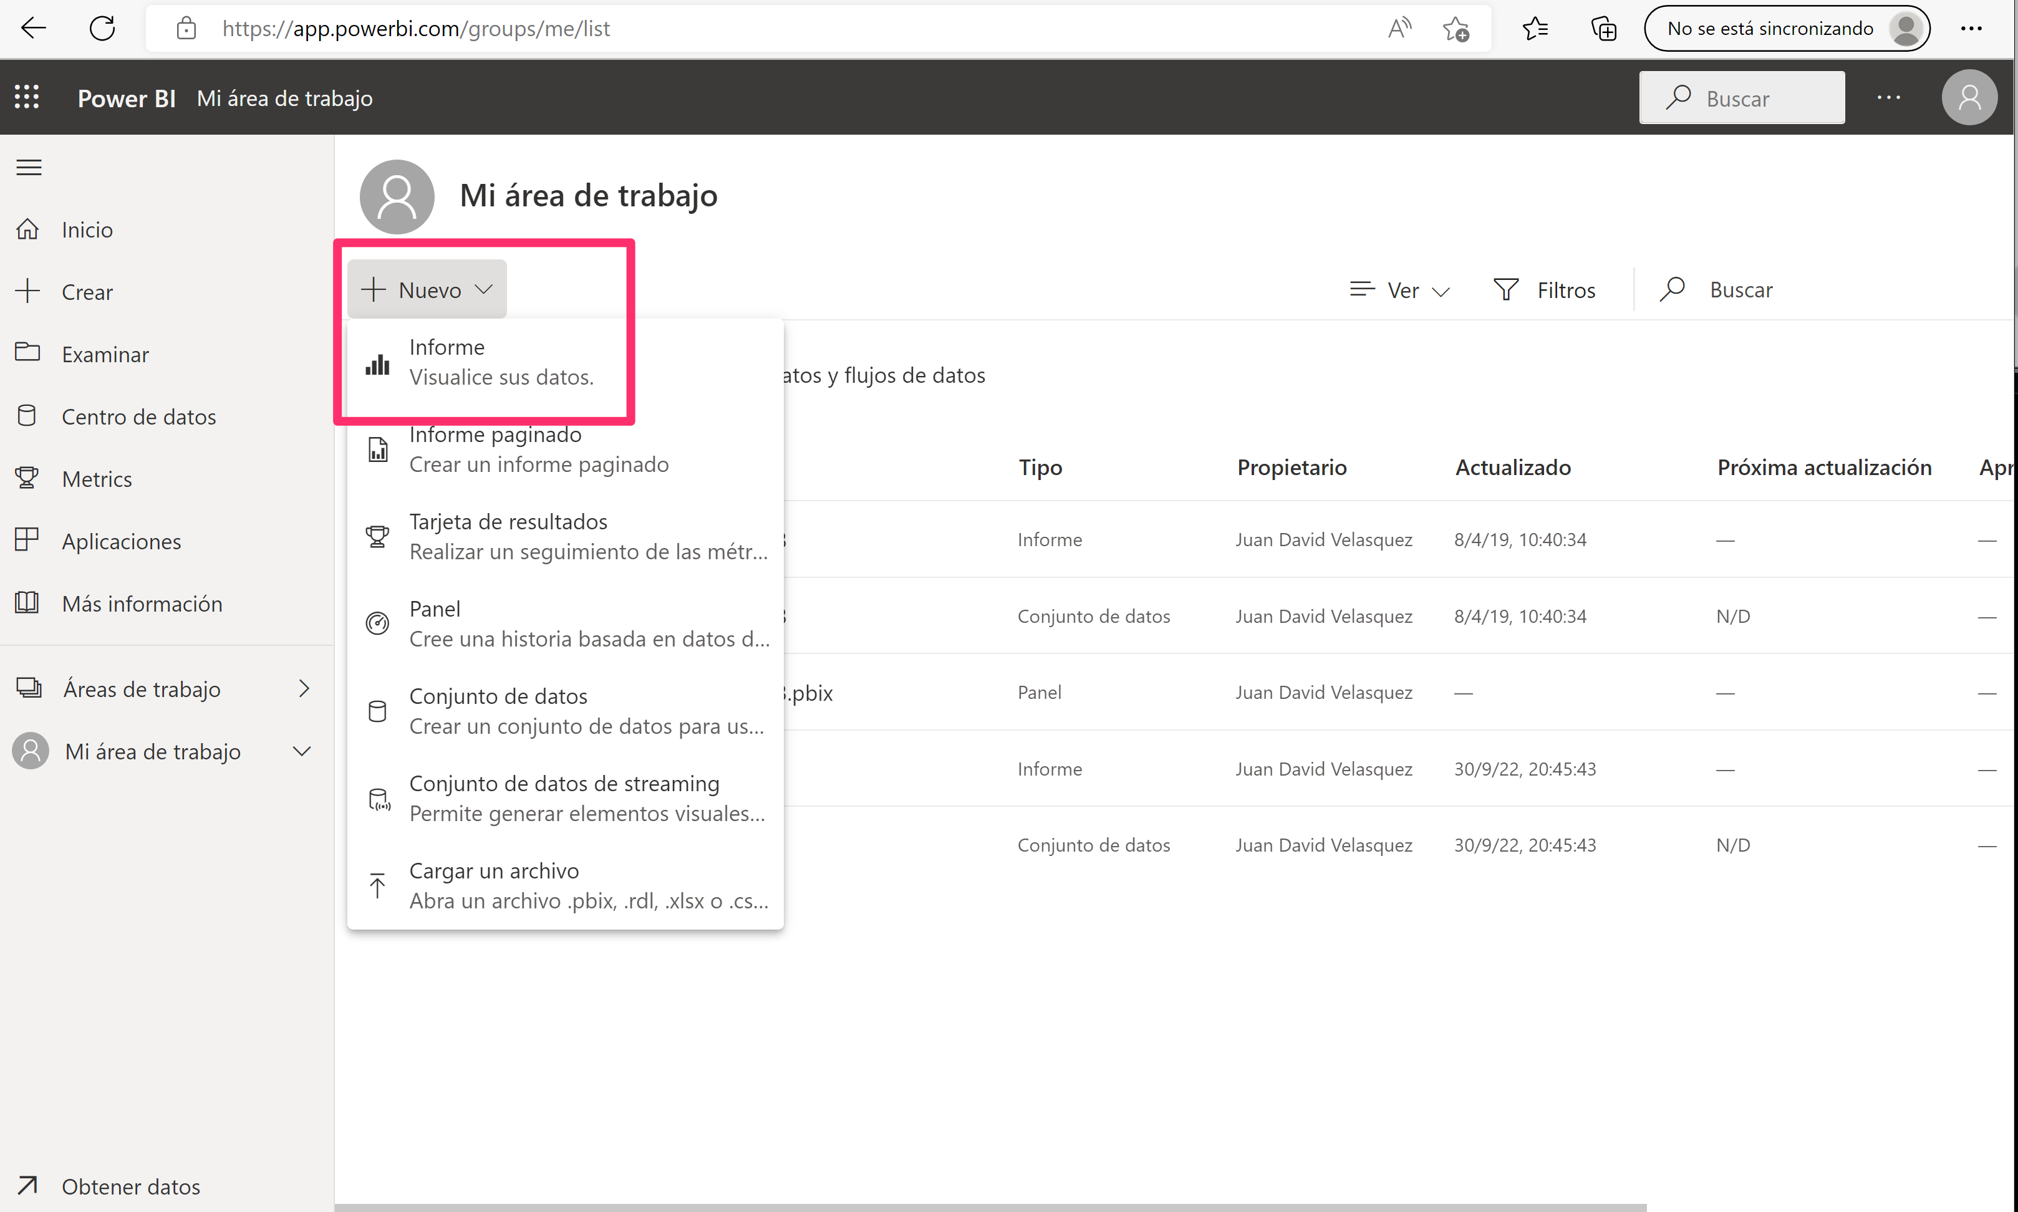Go back using the browser back arrow
This screenshot has height=1212, width=2018.
point(34,29)
